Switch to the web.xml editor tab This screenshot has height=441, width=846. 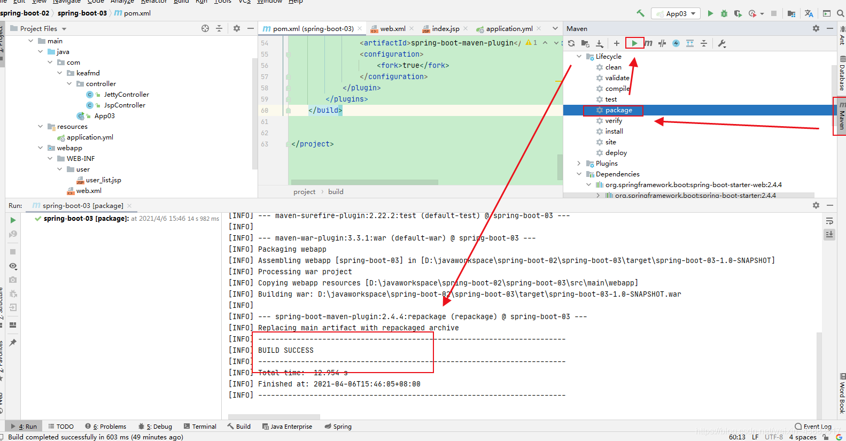coord(393,28)
